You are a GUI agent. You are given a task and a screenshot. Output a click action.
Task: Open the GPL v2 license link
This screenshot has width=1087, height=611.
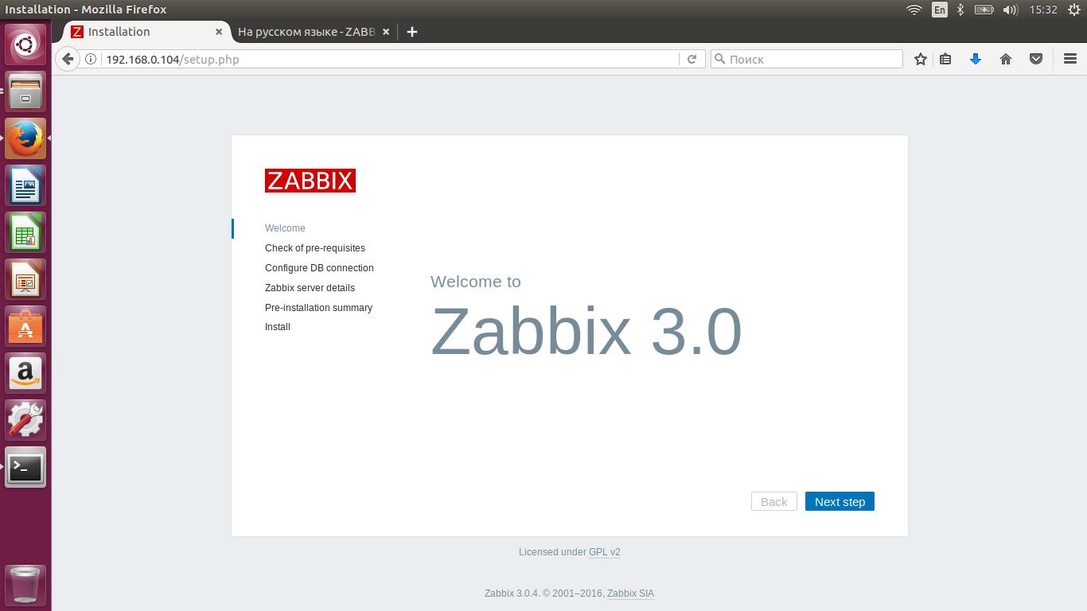tap(605, 552)
